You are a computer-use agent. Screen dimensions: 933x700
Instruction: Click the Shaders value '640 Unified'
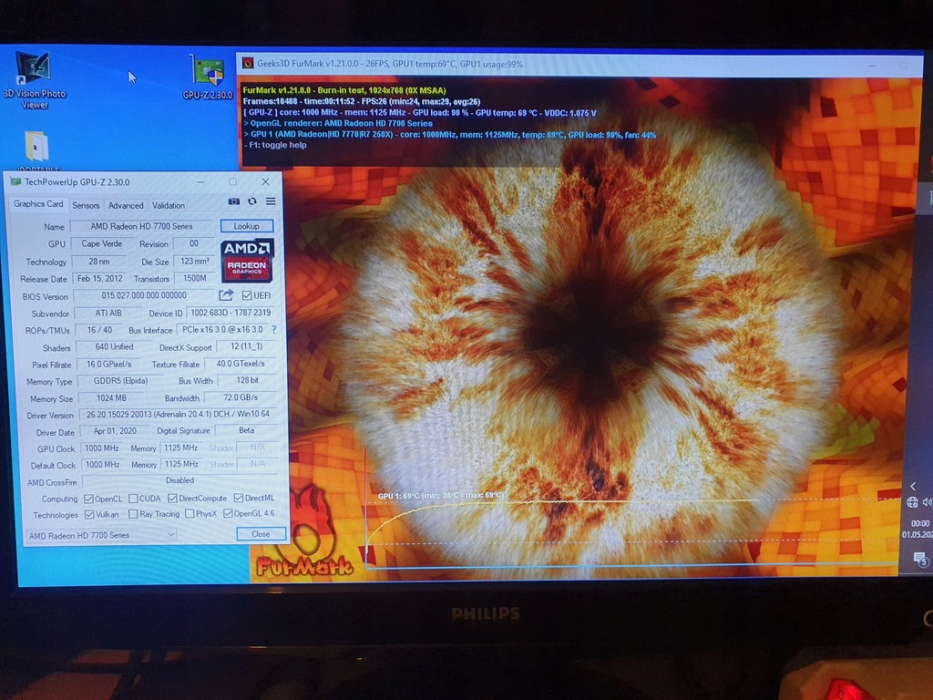click(114, 346)
